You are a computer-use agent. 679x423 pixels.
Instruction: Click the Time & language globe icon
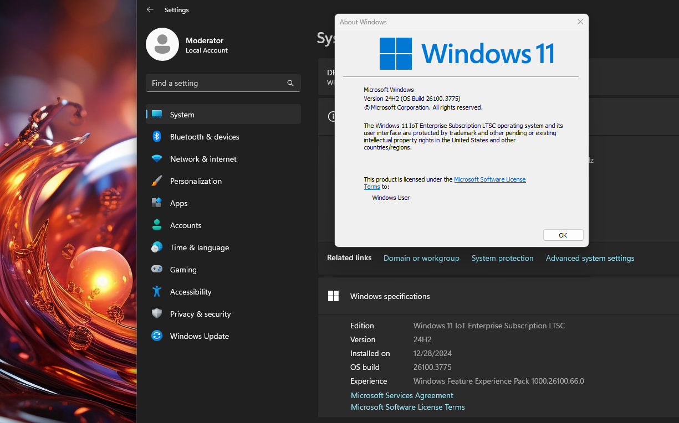(157, 247)
